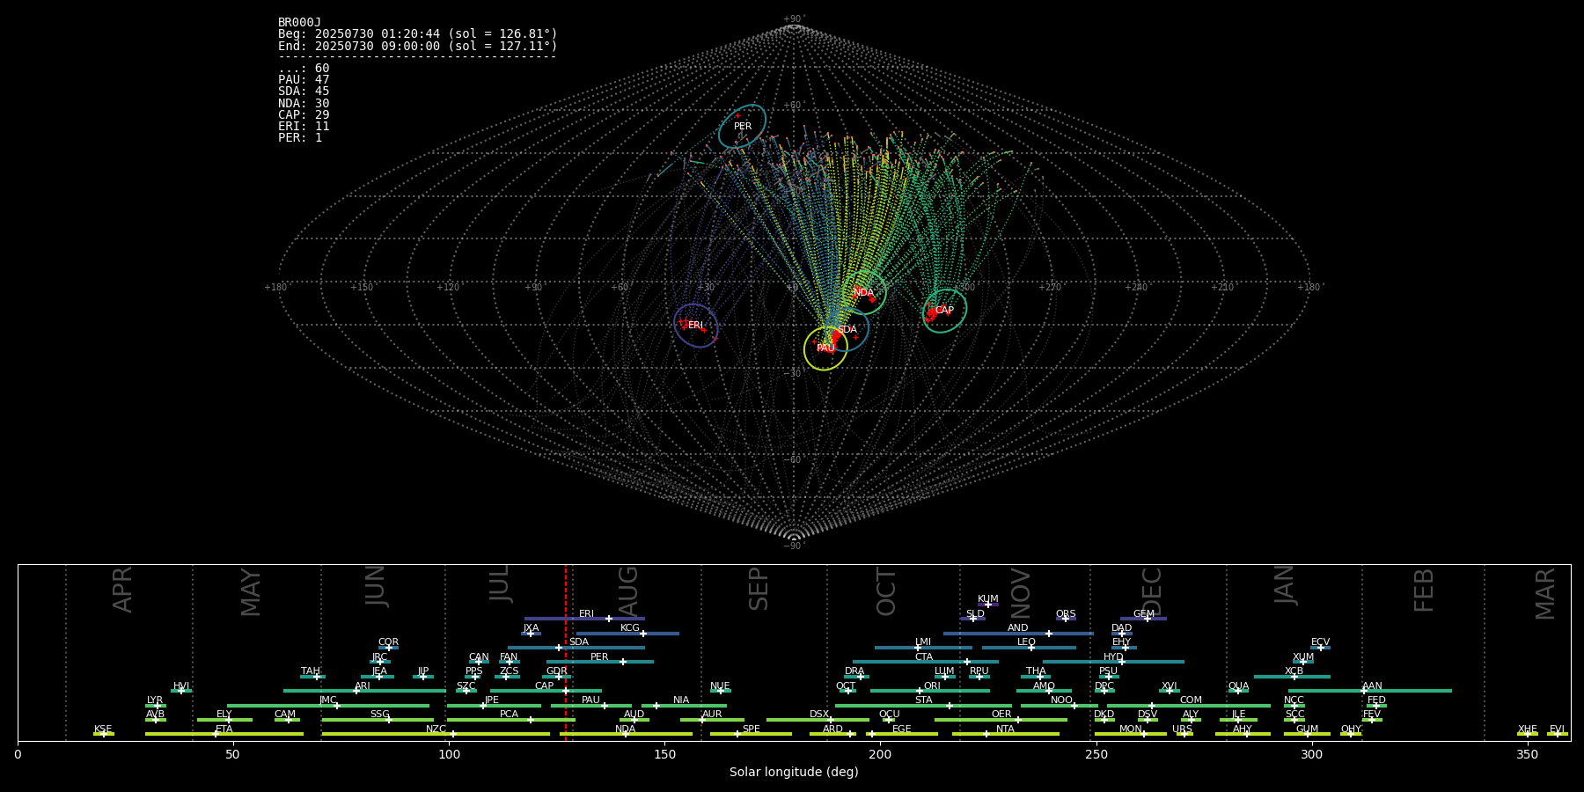Click the ERI shower bar in timeline

click(584, 619)
